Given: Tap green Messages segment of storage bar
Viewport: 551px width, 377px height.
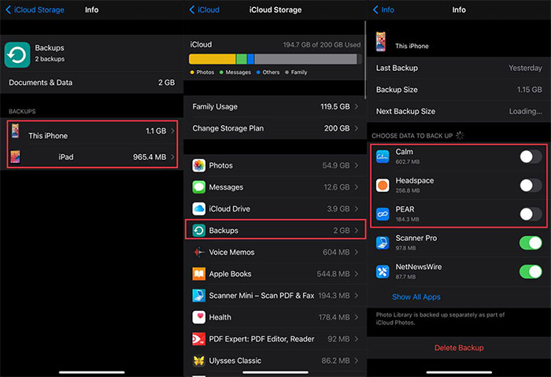Looking at the screenshot, I should pos(242,59).
